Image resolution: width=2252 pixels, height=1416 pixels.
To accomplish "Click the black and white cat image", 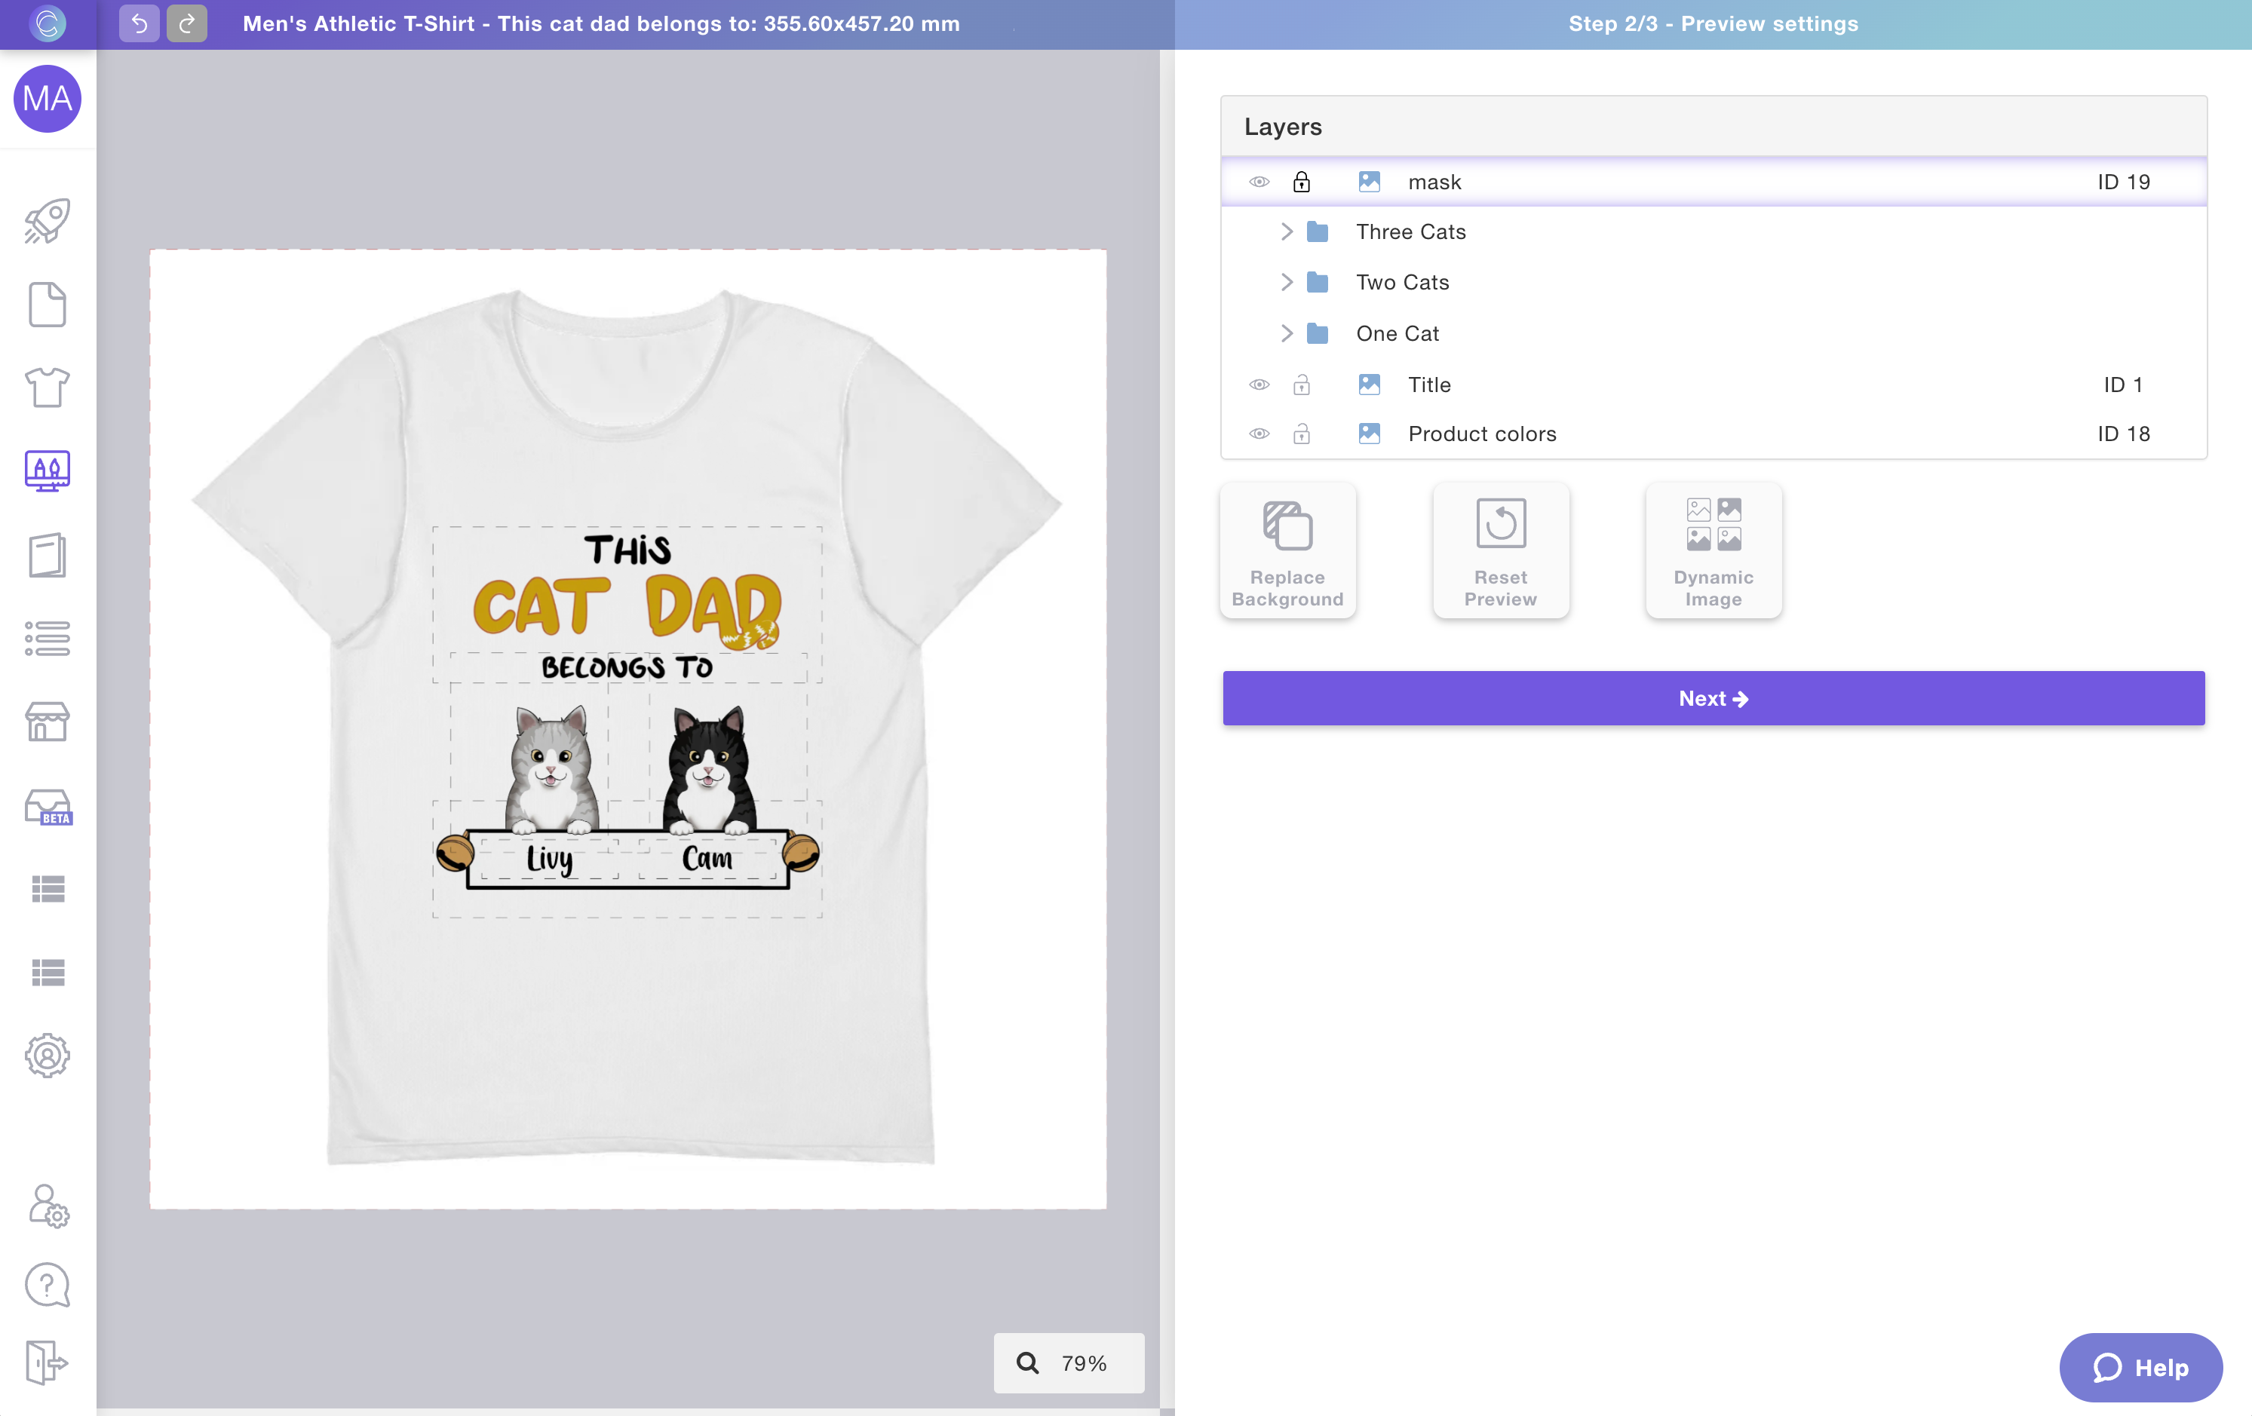I will 710,770.
